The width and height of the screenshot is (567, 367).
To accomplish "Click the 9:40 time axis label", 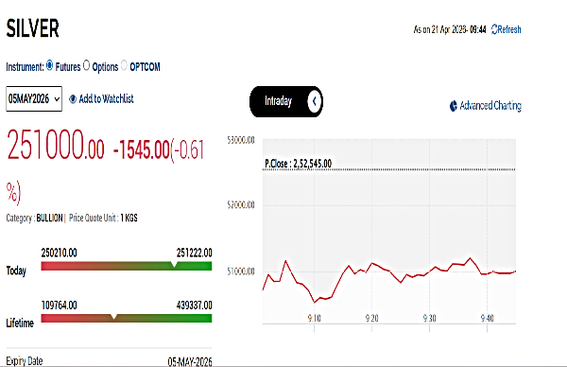I will pyautogui.click(x=487, y=318).
